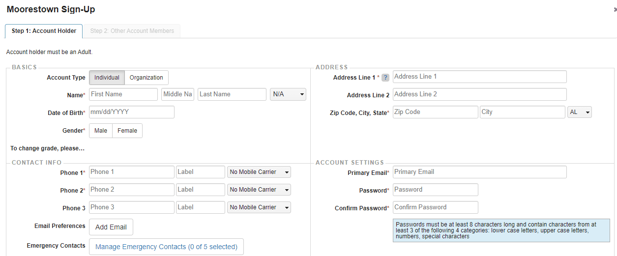The width and height of the screenshot is (617, 256).
Task: Click the Zip Code field
Action: (436, 112)
